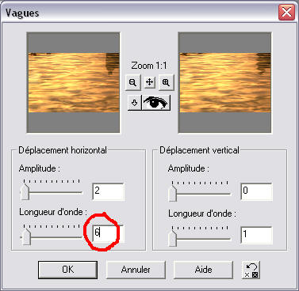Click the zoom out magnifier icon
The height and width of the screenshot is (291, 299).
[132, 82]
